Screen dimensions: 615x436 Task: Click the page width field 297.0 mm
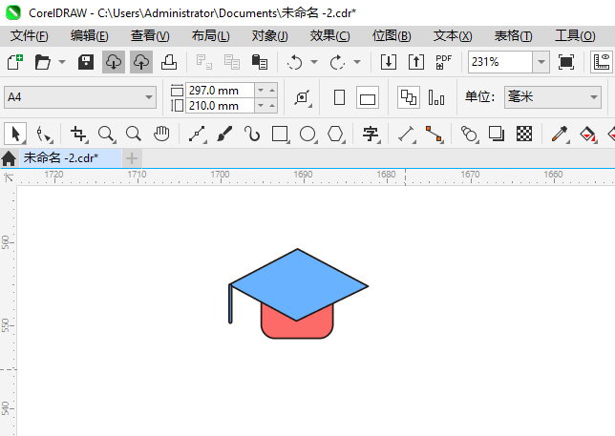tap(220, 91)
